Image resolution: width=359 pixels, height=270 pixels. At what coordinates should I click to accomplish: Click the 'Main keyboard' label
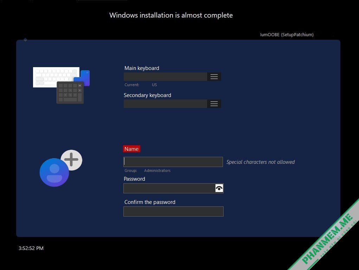coord(142,68)
